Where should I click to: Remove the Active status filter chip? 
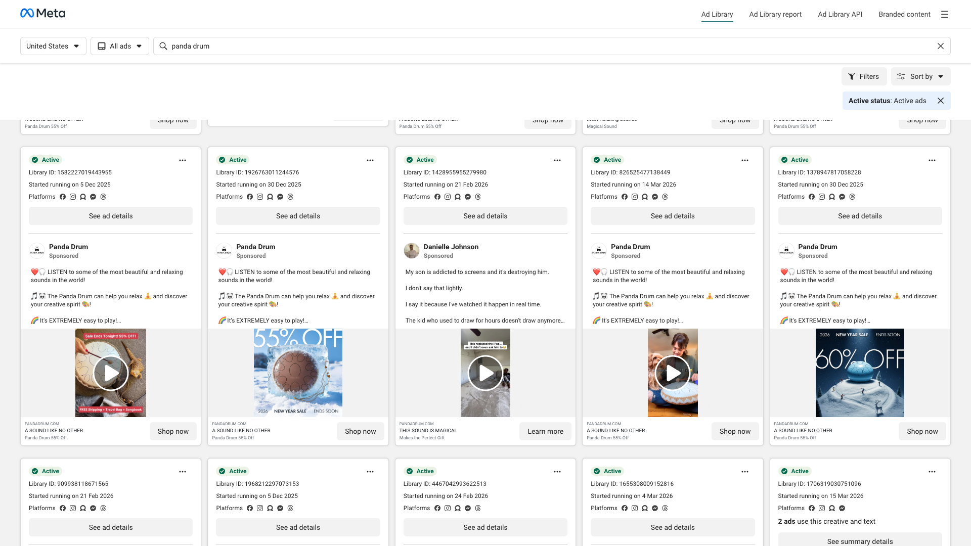(940, 101)
